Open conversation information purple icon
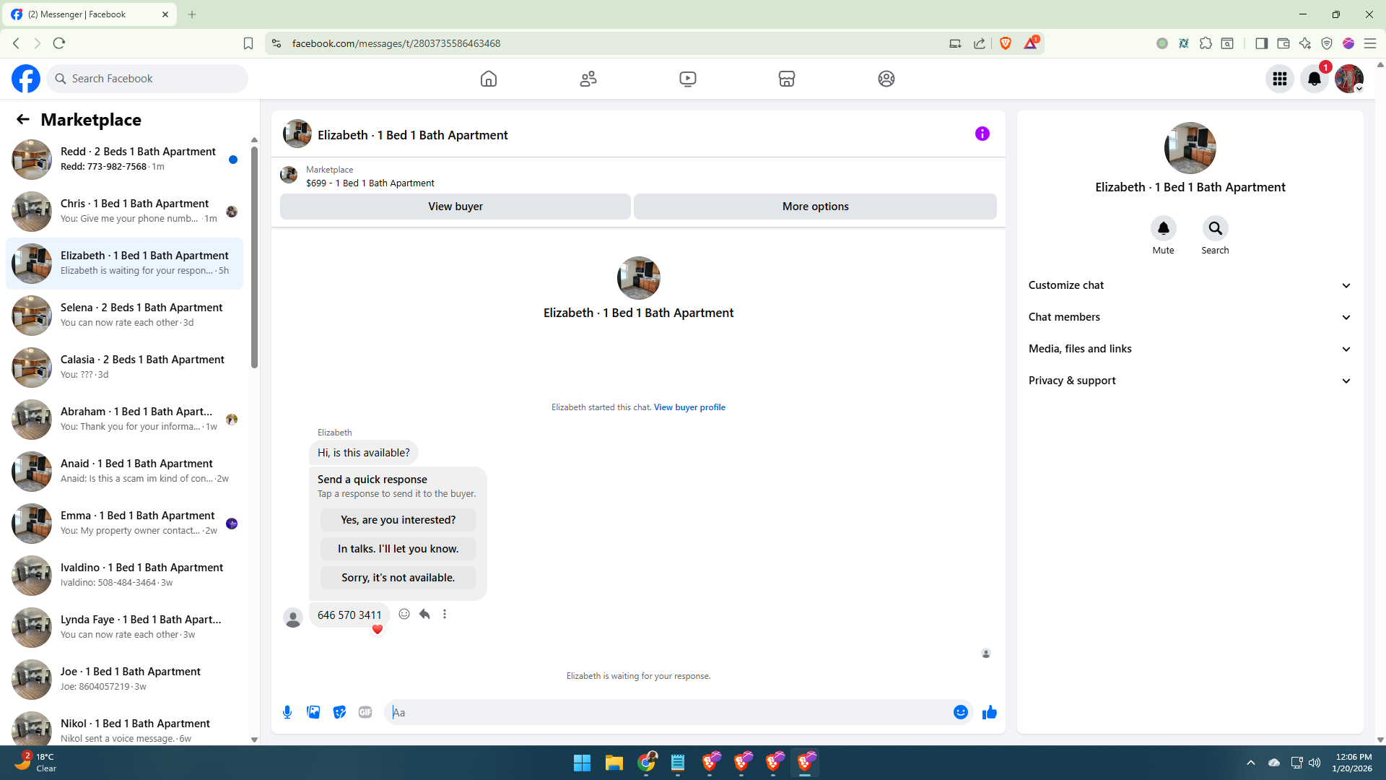The width and height of the screenshot is (1386, 780). point(982,134)
